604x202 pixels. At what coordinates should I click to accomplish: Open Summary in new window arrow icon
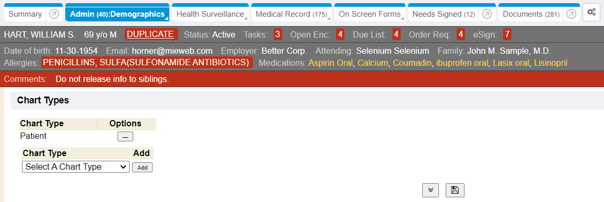54,14
